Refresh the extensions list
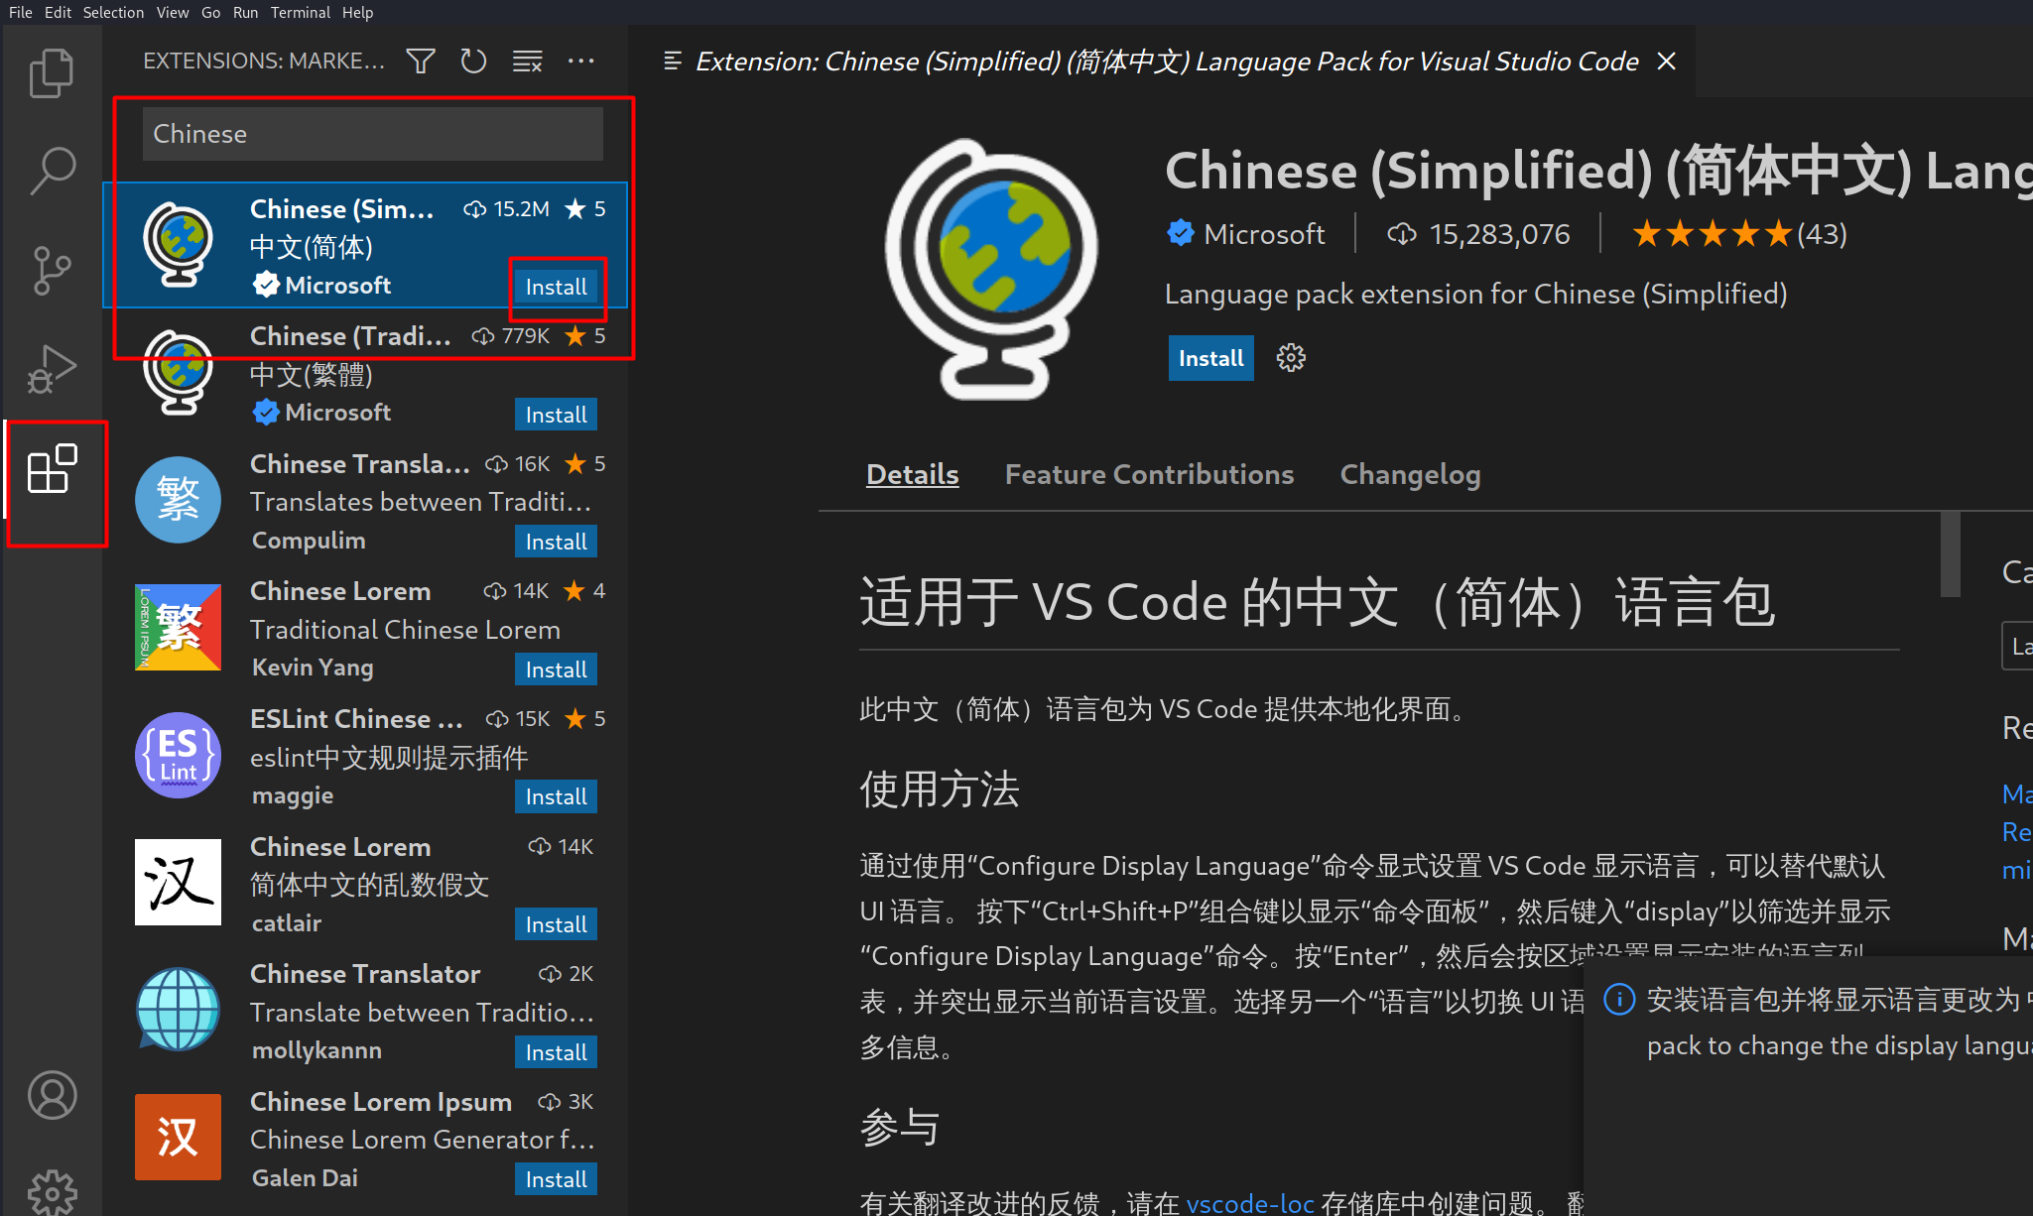2033x1216 pixels. [x=473, y=61]
